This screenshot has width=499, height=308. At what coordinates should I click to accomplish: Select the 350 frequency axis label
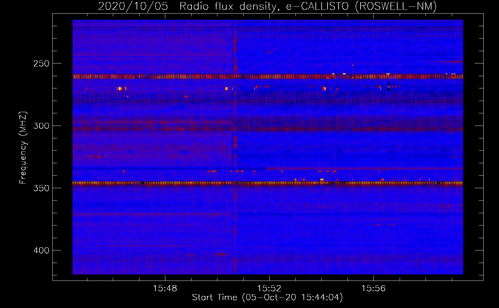pyautogui.click(x=41, y=188)
